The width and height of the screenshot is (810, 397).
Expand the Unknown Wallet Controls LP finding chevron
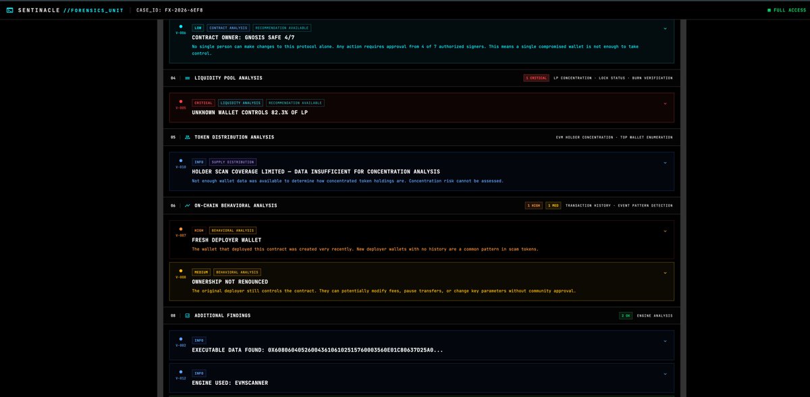coord(665,103)
